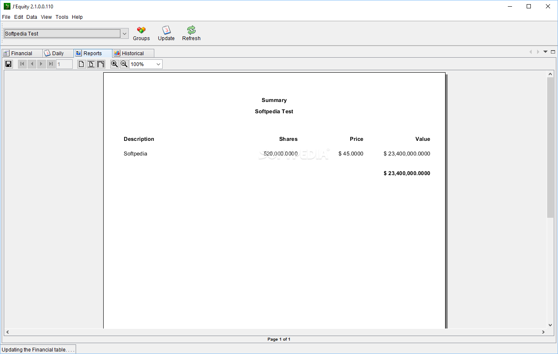
Task: Click the horizontal scrollbar left arrow
Action: pyautogui.click(x=8, y=332)
